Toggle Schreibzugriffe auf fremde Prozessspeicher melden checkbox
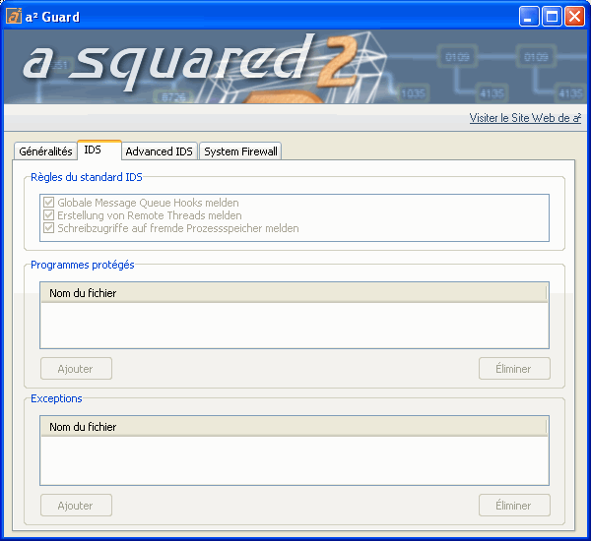This screenshot has height=541, width=591. tap(48, 228)
